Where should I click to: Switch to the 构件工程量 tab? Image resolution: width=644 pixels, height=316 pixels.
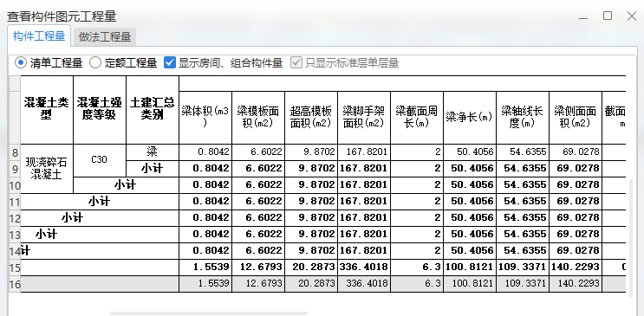coord(39,36)
